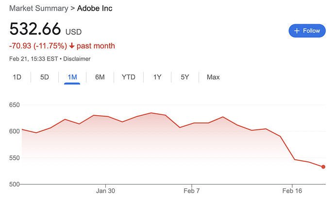Click the Jan 30 date axis label
This screenshot has height=200, width=335.
(106, 190)
